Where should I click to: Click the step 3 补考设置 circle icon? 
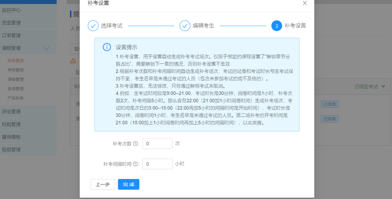(x=276, y=26)
